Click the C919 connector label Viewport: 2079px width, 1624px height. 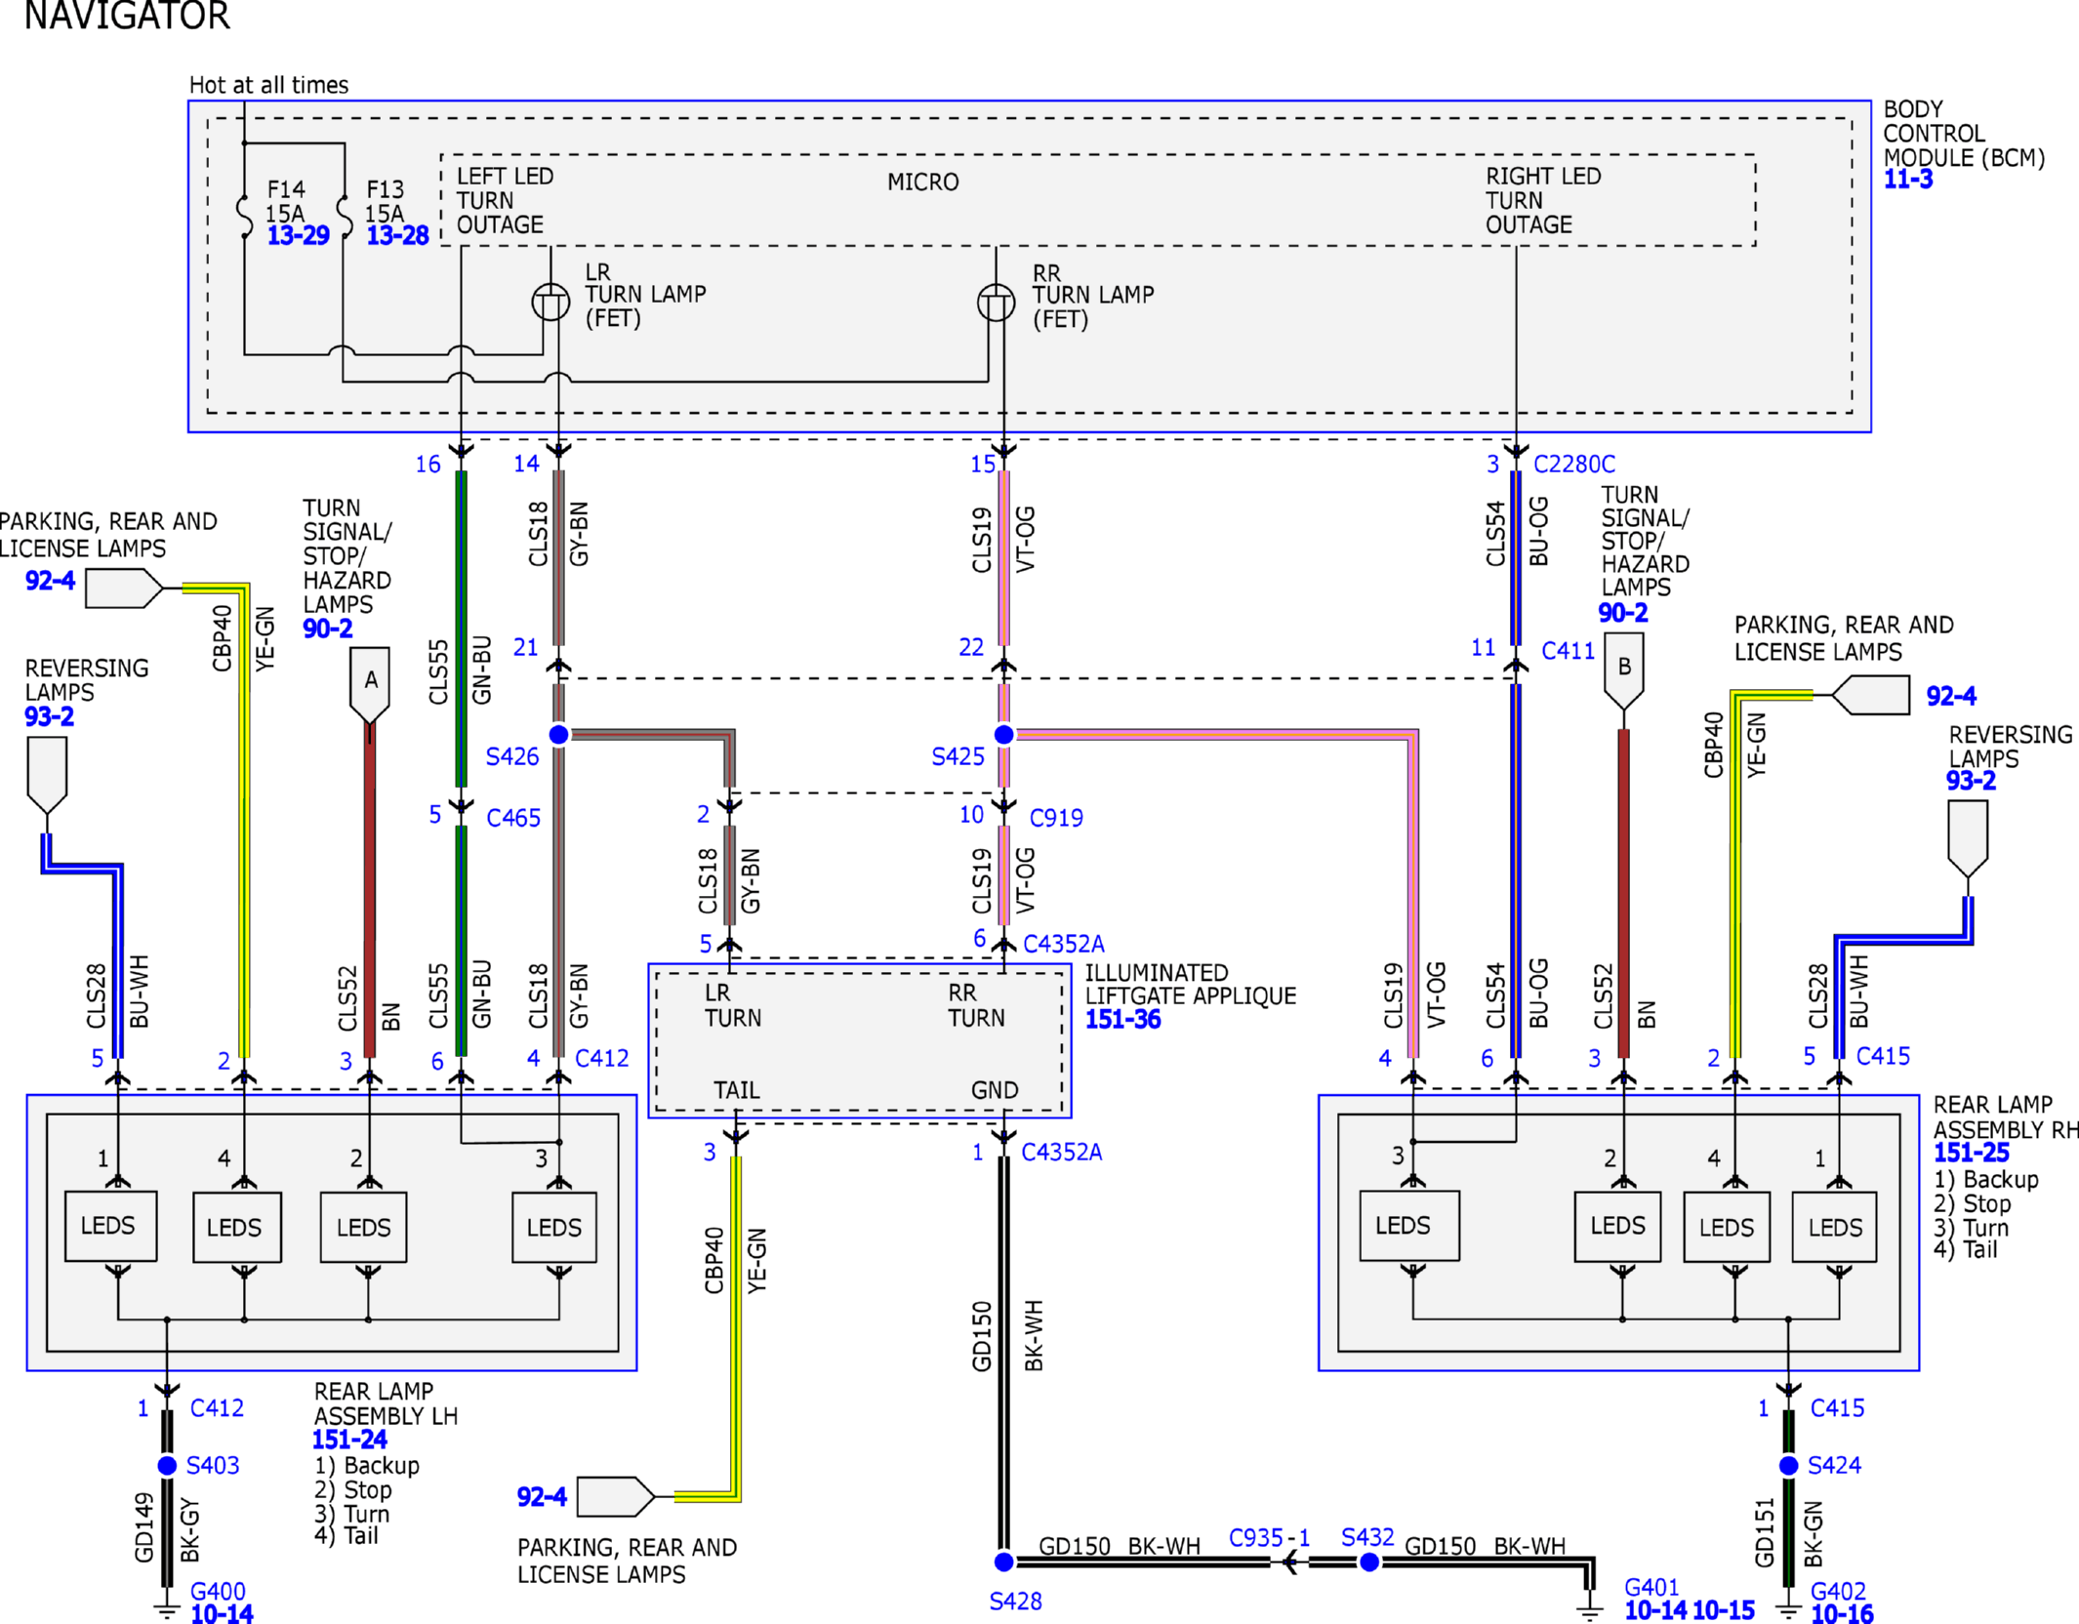[x=1056, y=818]
